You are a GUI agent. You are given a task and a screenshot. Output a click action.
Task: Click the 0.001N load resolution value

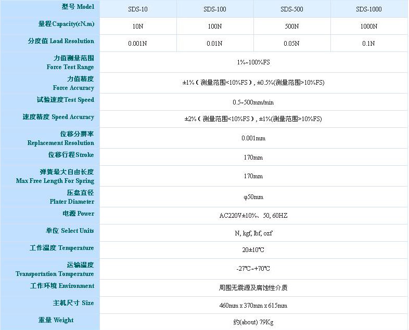coord(137,44)
